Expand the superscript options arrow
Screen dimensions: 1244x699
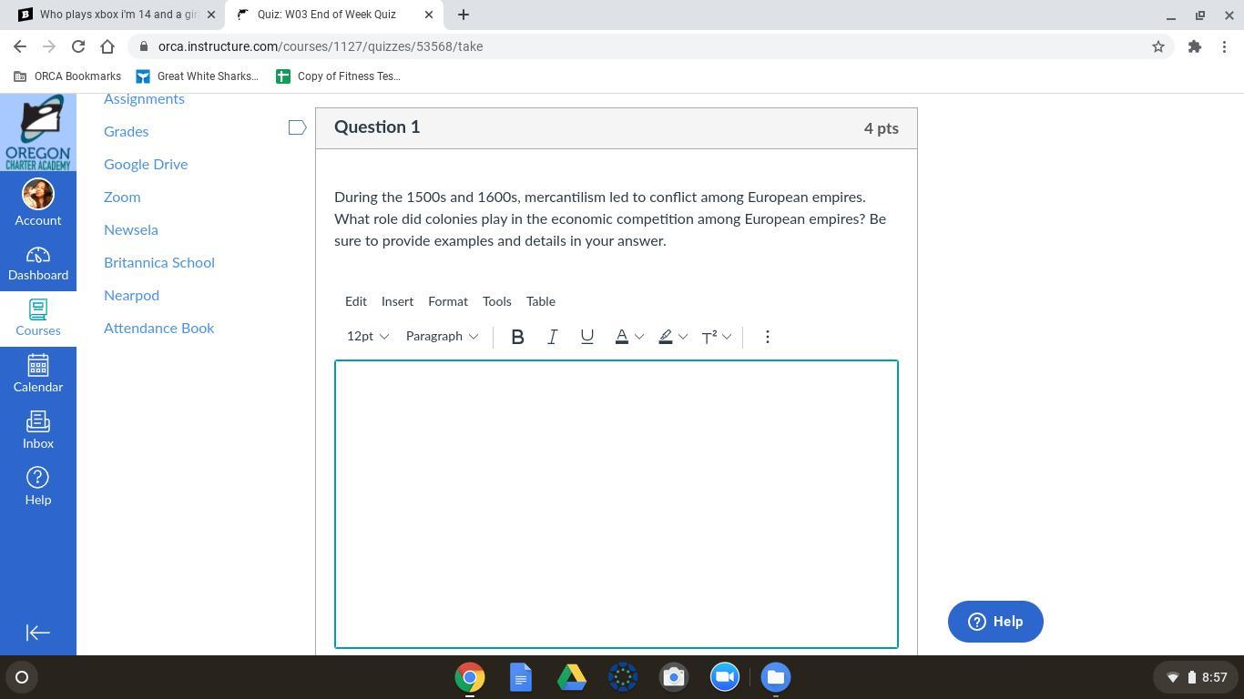727,337
